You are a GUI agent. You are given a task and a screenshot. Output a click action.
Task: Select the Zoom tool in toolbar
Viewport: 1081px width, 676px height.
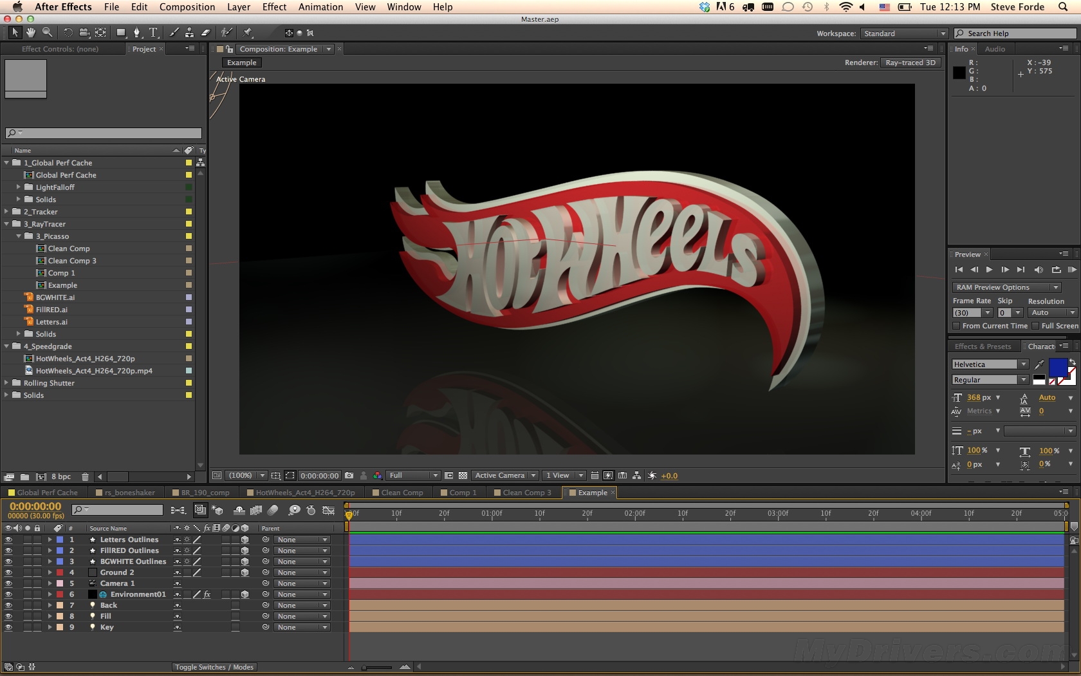point(47,32)
